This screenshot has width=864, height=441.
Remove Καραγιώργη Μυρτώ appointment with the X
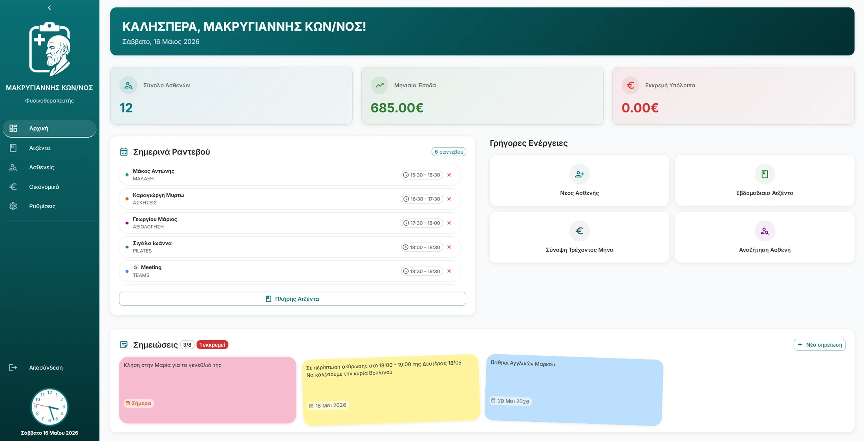point(449,199)
